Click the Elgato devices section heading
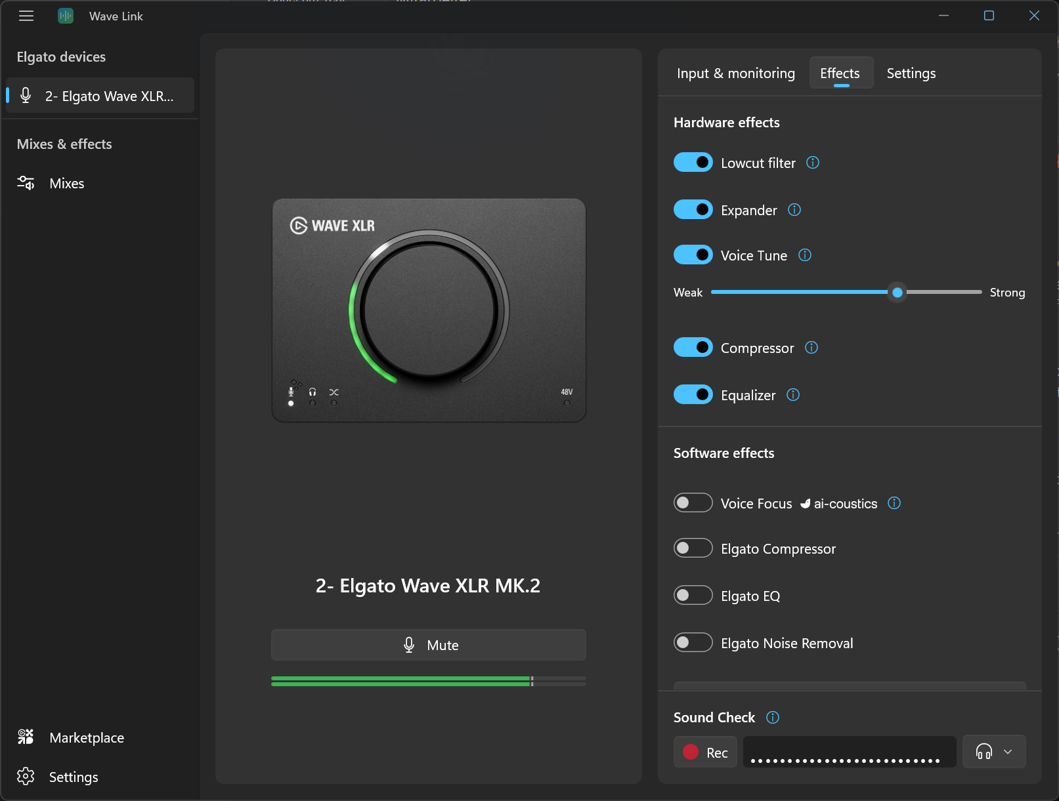The height and width of the screenshot is (801, 1059). point(61,57)
